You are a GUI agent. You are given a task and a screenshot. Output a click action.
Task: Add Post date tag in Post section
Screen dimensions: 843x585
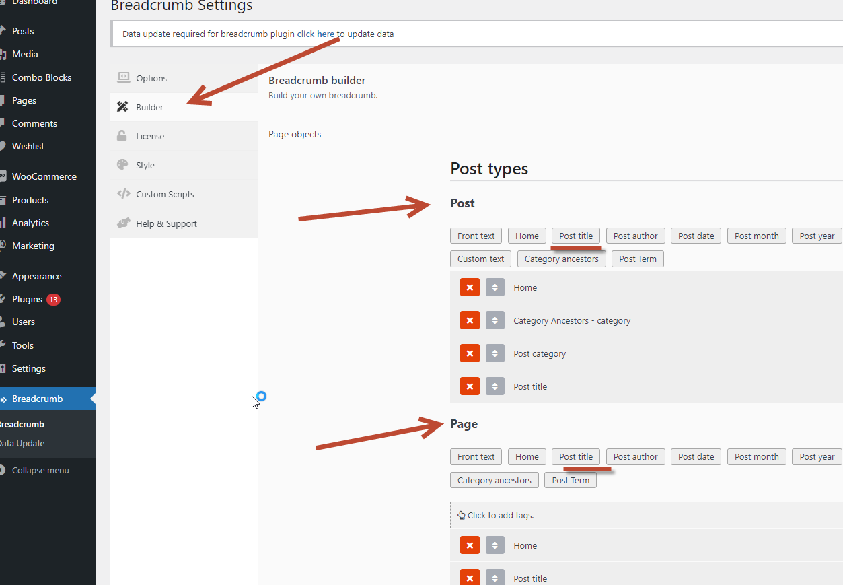tap(696, 236)
